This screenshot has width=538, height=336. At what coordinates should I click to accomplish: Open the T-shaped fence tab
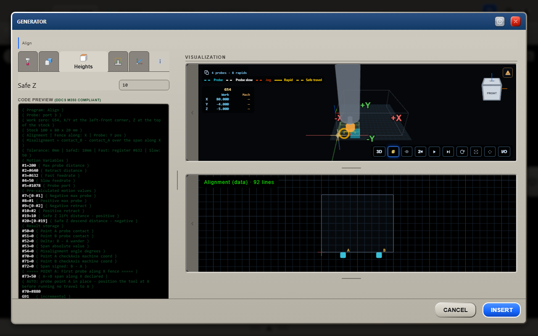[x=118, y=61]
